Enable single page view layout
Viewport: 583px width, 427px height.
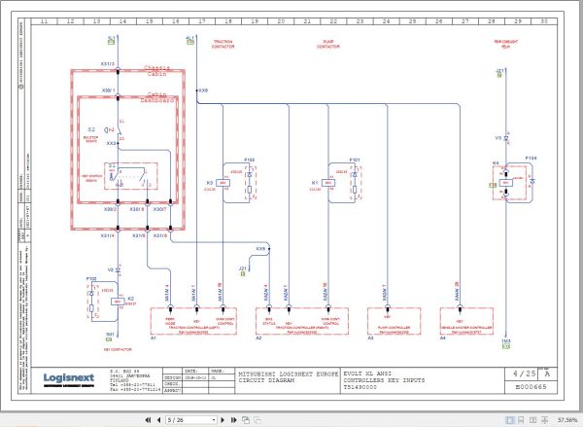point(509,420)
